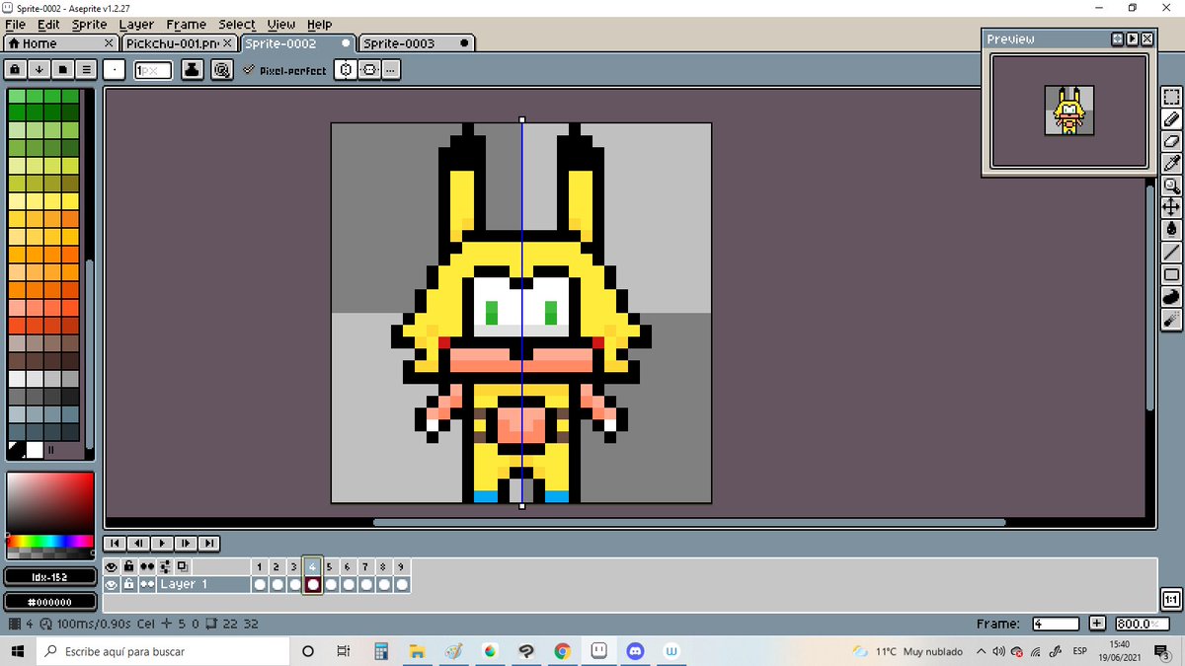Select the Eyedropper tool

click(x=1171, y=163)
